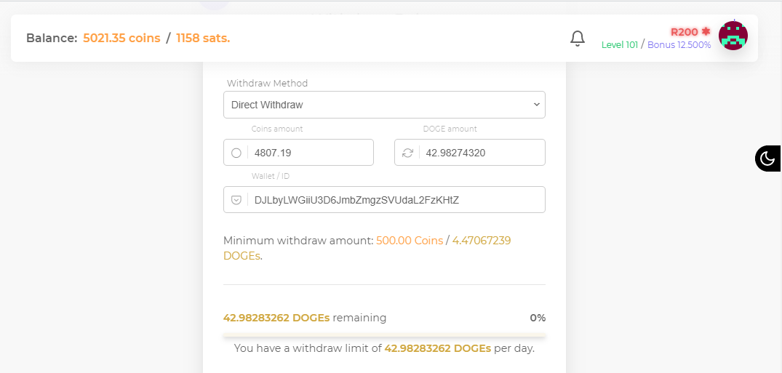The image size is (782, 373).
Task: Click the 42.98283262 DOGEs remaining text
Action: click(304, 318)
